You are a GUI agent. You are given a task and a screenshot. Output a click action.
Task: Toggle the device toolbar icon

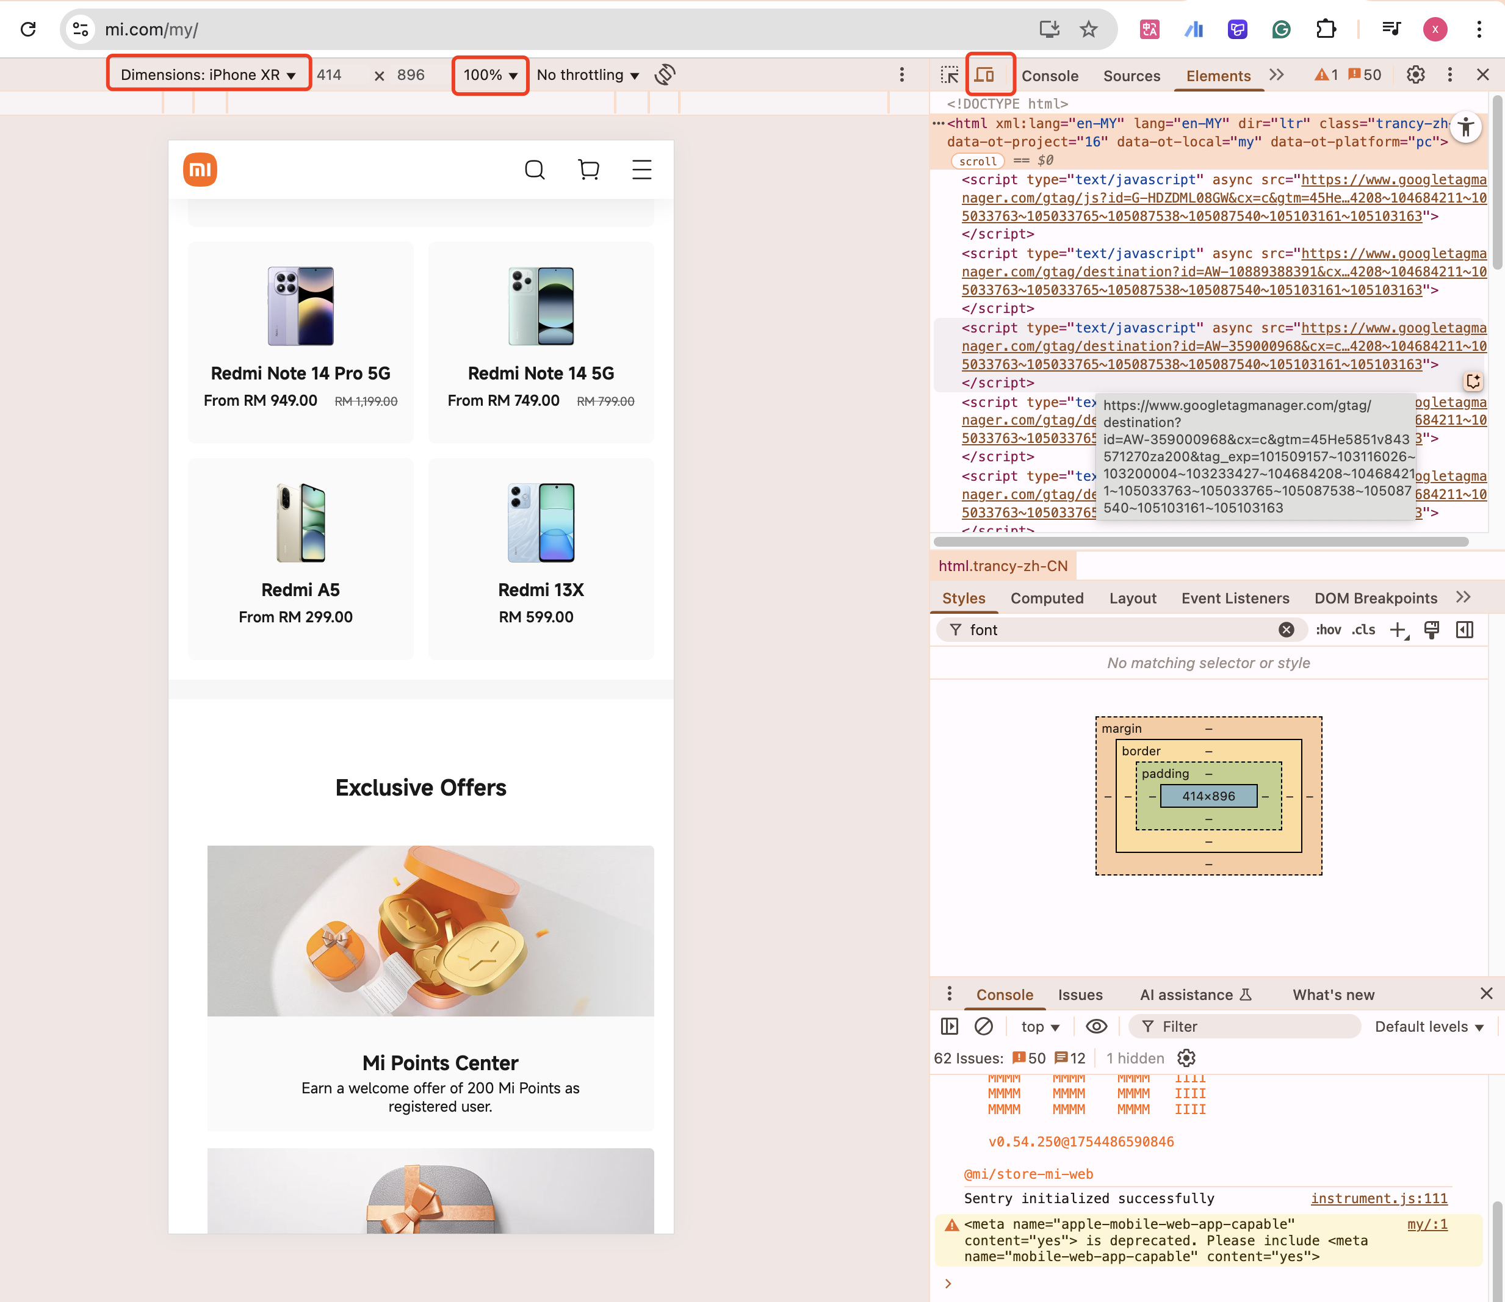click(x=984, y=75)
